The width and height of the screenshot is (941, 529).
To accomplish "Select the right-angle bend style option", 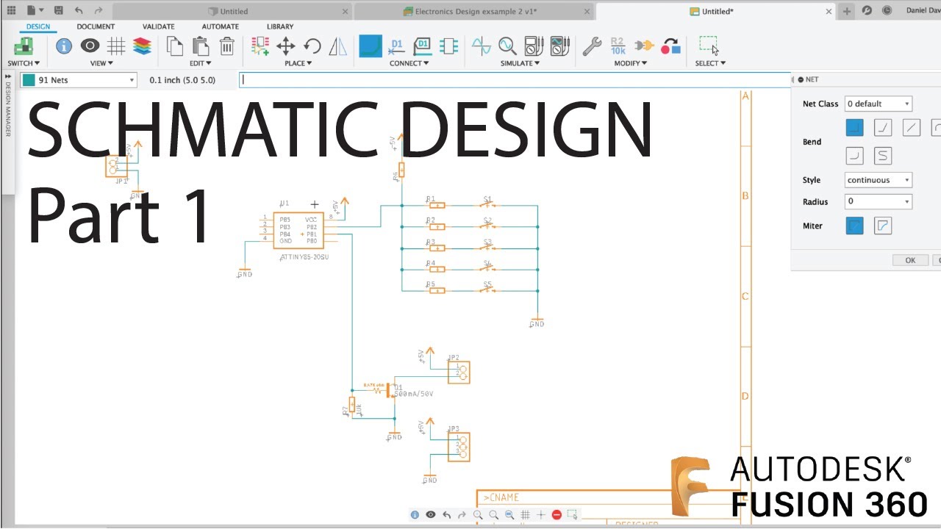I will 854,128.
